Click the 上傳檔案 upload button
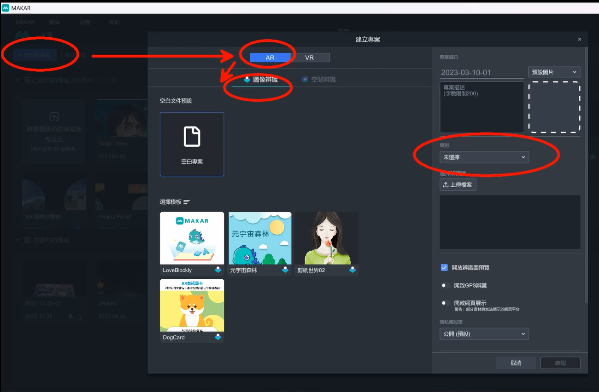This screenshot has width=599, height=392. (x=458, y=185)
